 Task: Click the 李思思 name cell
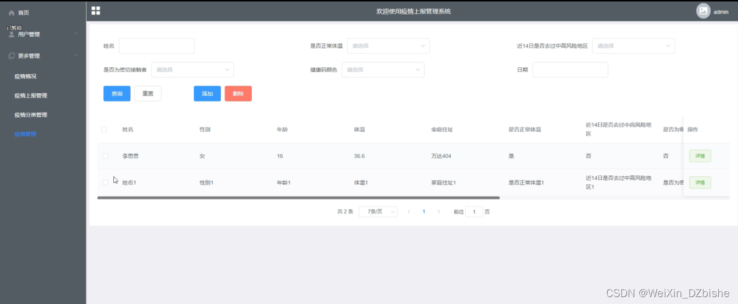click(130, 156)
